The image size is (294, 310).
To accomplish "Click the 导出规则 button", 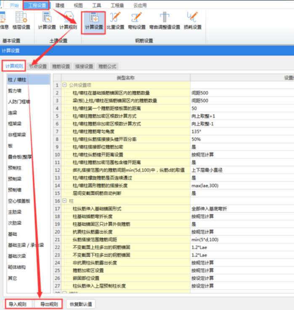I will (x=48, y=304).
